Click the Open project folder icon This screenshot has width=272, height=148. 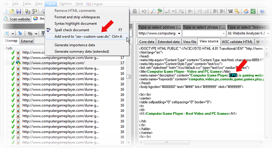[x=12, y=12]
